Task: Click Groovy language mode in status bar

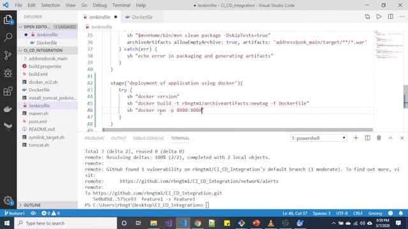Action: click(375, 213)
